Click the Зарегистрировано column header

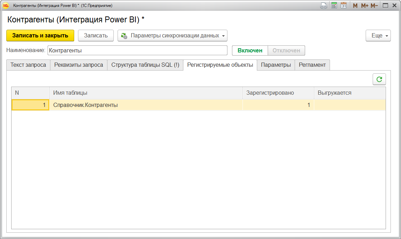(x=278, y=93)
